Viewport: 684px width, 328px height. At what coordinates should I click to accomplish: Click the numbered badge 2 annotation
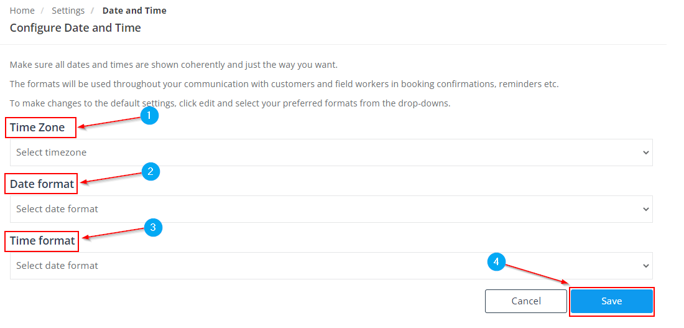pyautogui.click(x=150, y=171)
